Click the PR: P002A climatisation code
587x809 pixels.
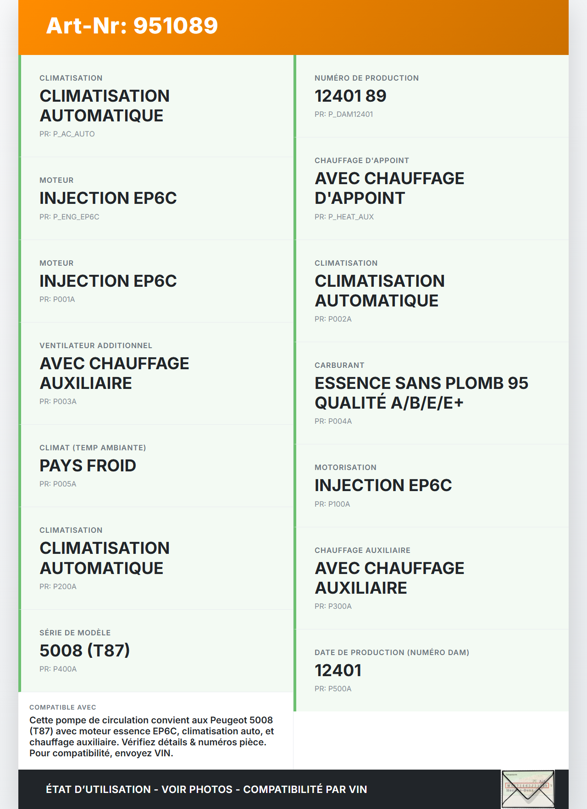coord(333,319)
